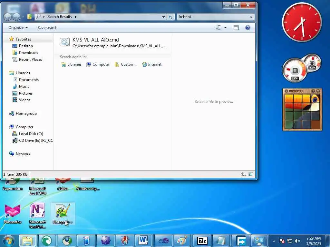Open the Videos library
This screenshot has height=247, width=330.
click(24, 100)
